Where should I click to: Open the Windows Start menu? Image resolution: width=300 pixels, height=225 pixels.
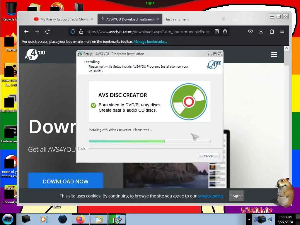pos(8,219)
